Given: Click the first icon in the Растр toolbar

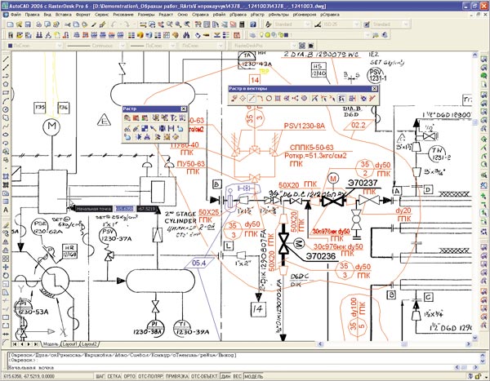Looking at the screenshot, I should [128, 118].
